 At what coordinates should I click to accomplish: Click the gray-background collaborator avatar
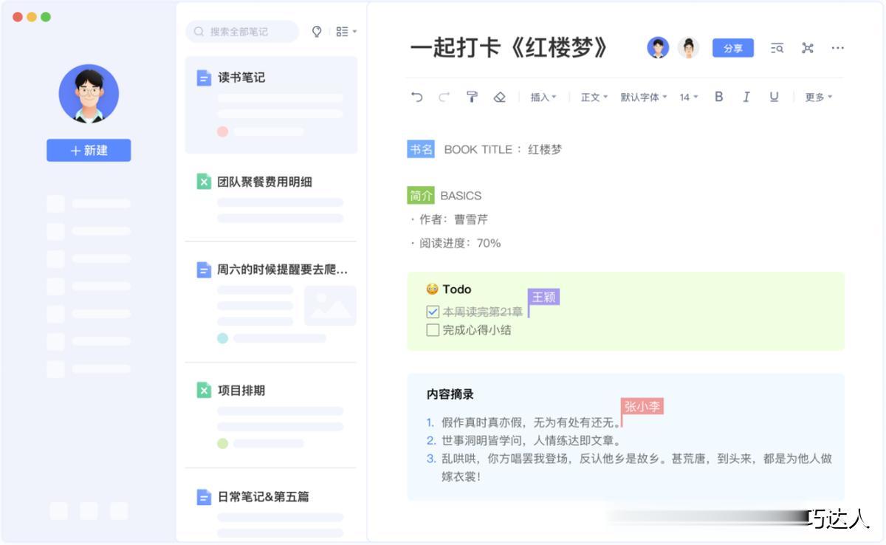coord(688,48)
